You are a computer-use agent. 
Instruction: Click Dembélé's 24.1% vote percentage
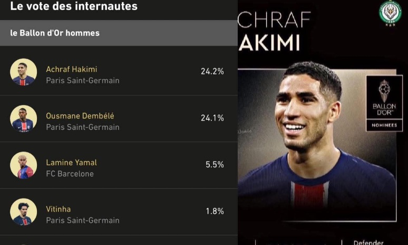coord(212,118)
